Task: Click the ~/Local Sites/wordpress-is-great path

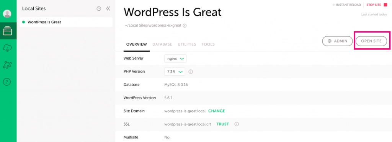Action: pyautogui.click(x=153, y=26)
